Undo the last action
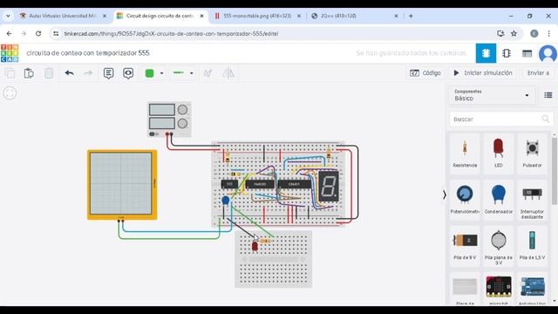558x314 pixels. click(70, 73)
